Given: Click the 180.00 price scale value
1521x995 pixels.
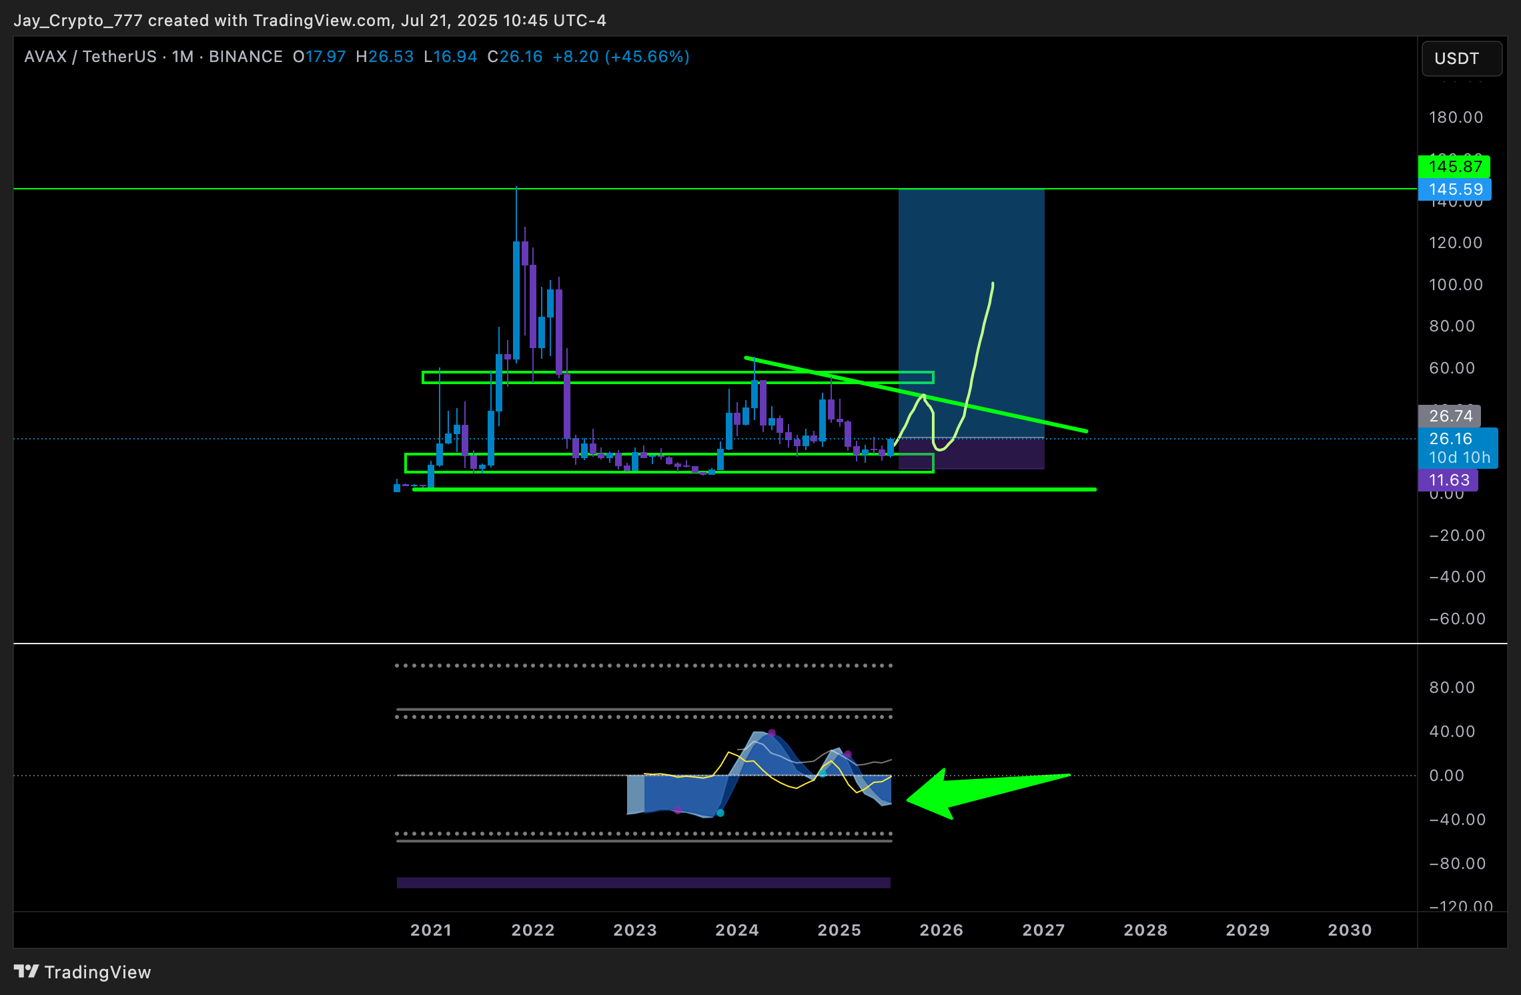Looking at the screenshot, I should 1456,117.
